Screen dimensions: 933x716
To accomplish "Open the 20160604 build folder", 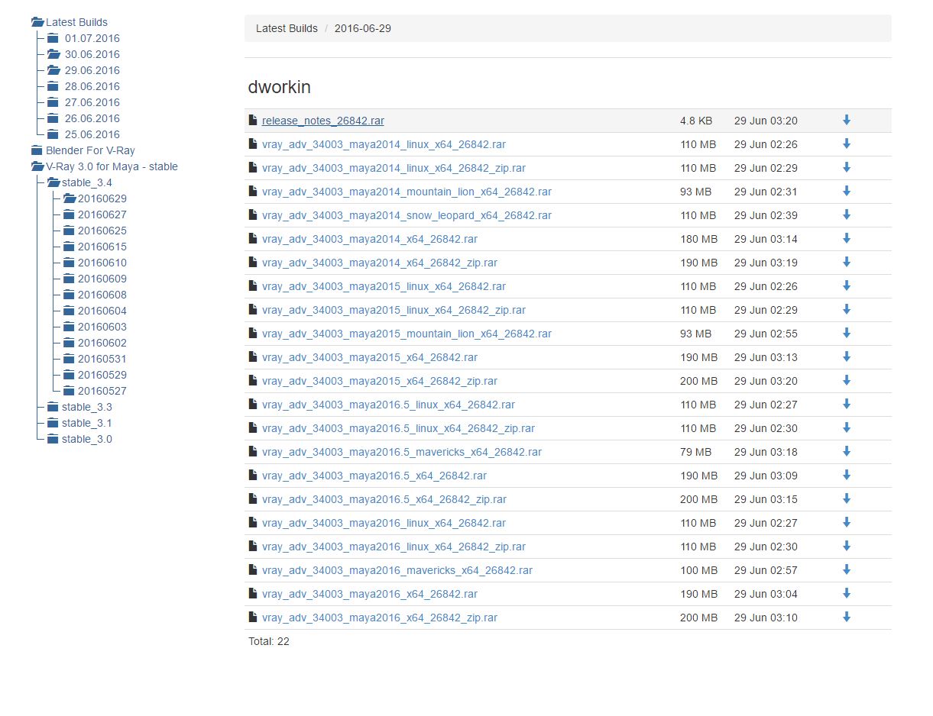I will tap(102, 311).
